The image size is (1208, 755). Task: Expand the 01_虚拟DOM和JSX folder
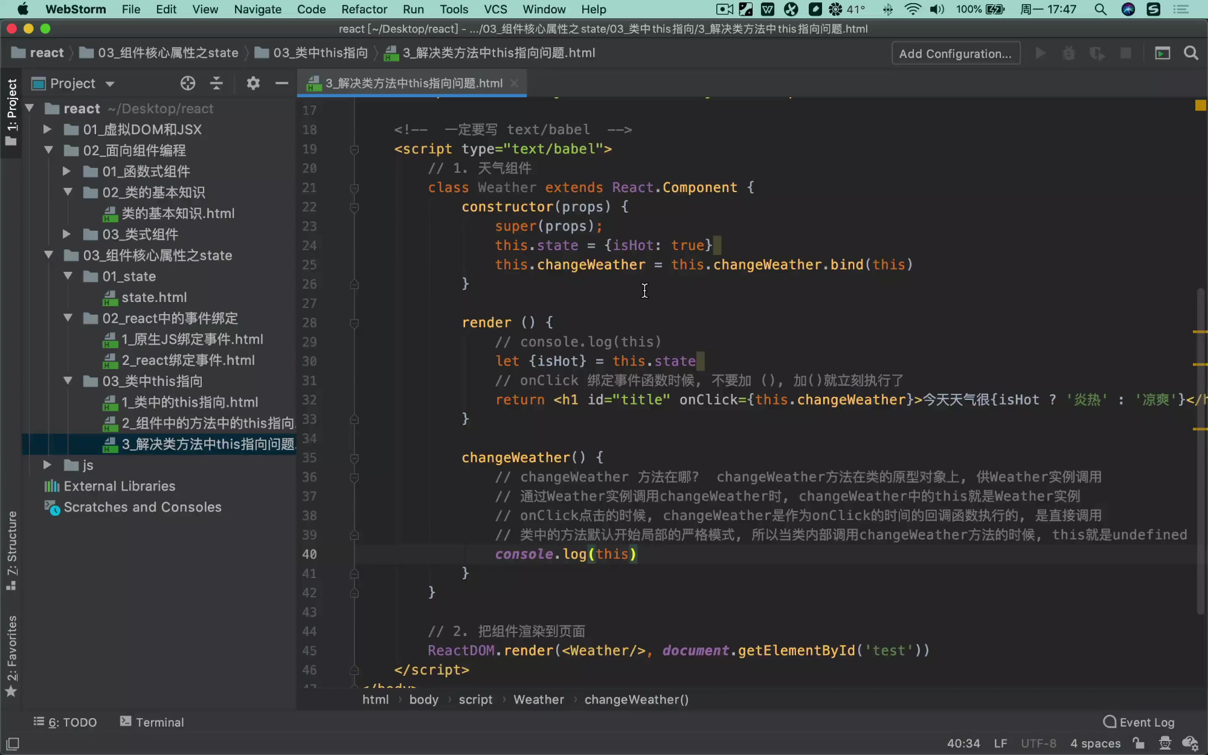47,129
